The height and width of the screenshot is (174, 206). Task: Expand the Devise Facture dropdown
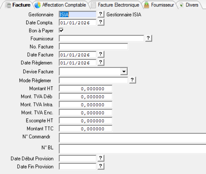(124, 72)
